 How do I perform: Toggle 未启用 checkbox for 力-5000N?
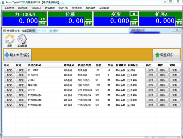click(x=128, y=75)
